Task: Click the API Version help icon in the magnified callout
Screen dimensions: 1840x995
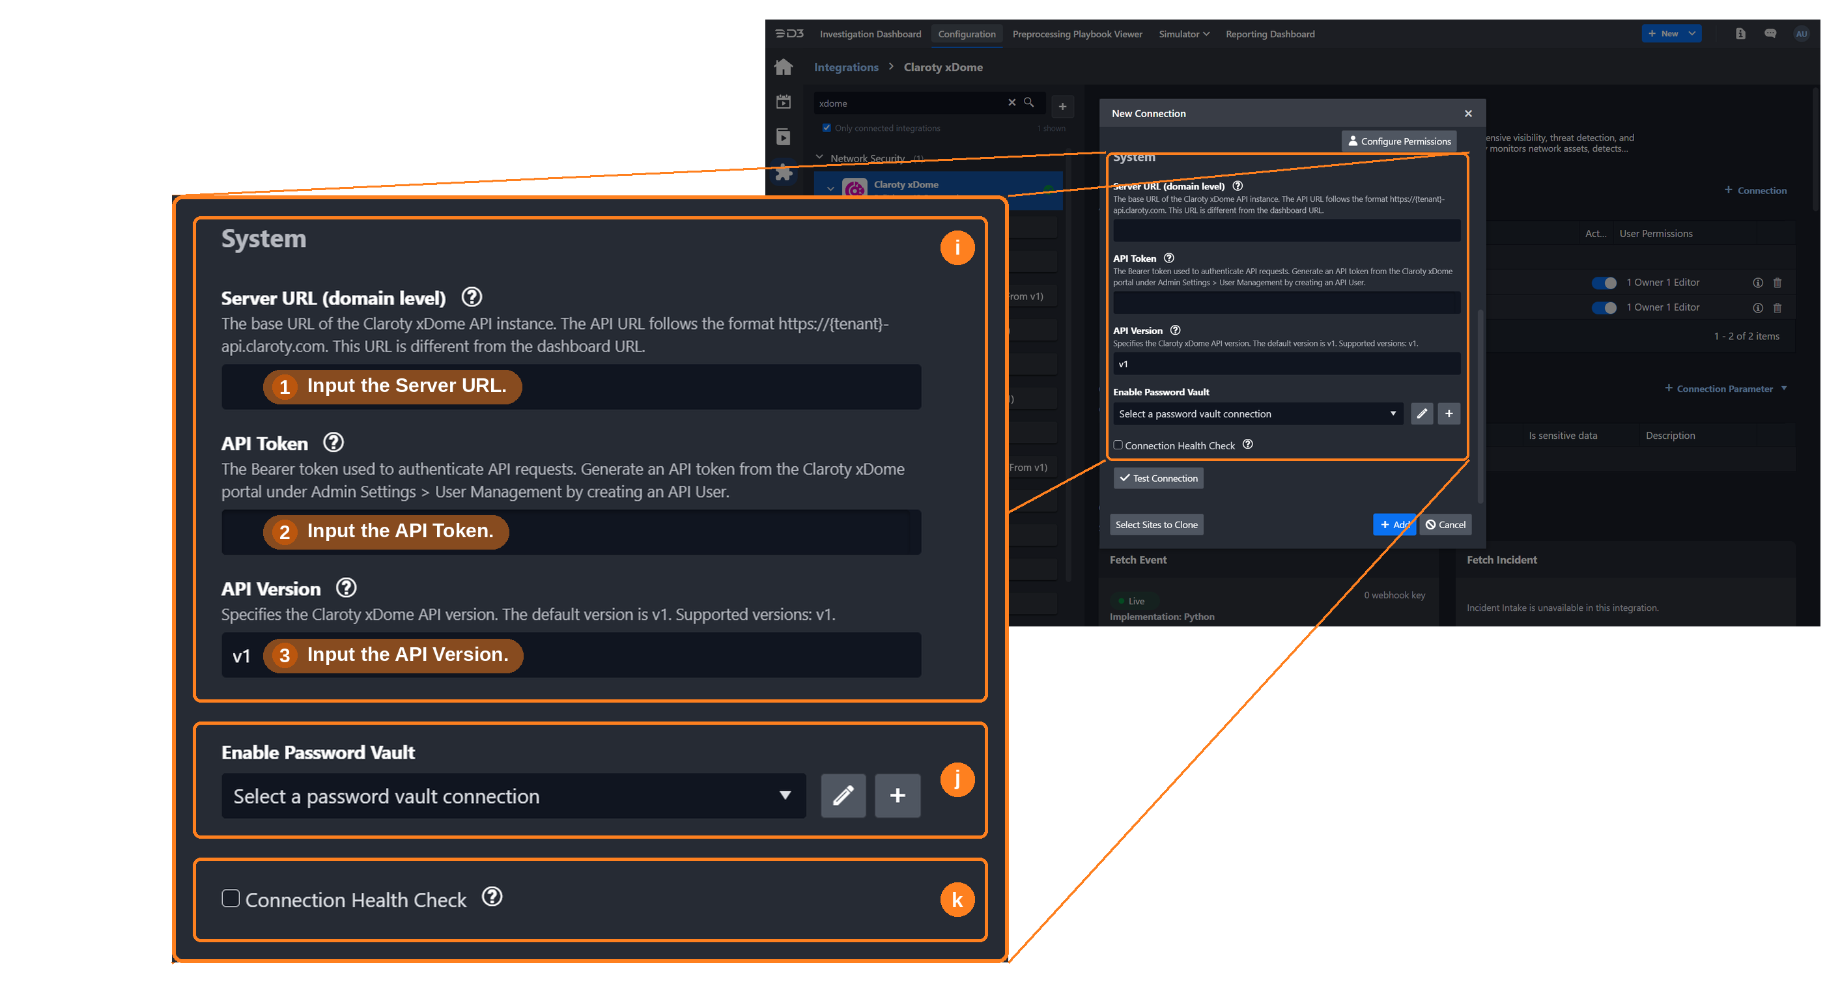Action: point(346,588)
